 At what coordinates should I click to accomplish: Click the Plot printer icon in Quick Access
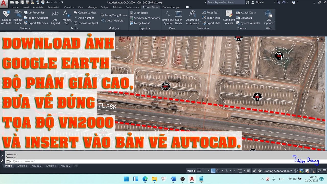43,2
